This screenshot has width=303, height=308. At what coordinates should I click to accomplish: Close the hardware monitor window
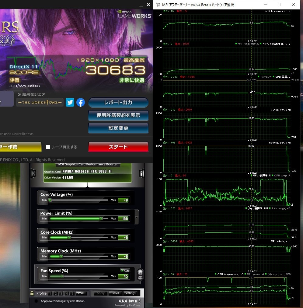[x=293, y=5]
